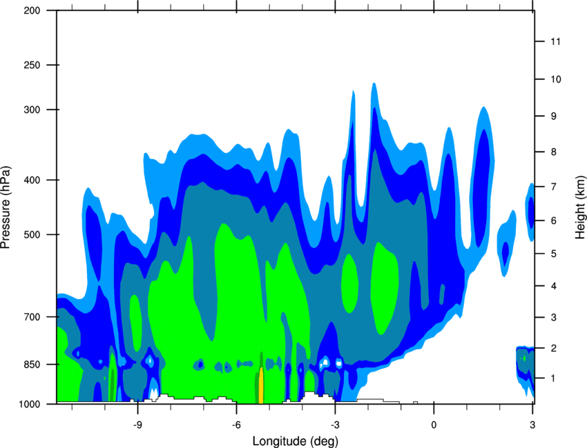587x448 pixels.
Task: Pick the 10 km height label
Action: click(555, 79)
